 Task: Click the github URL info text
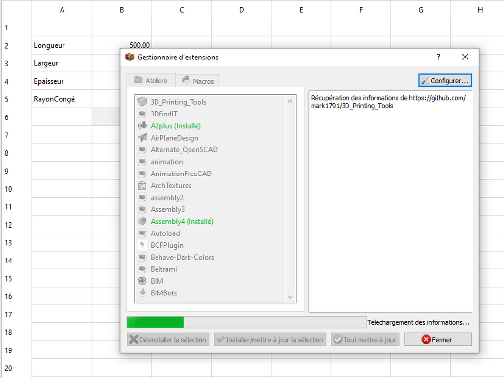point(388,102)
